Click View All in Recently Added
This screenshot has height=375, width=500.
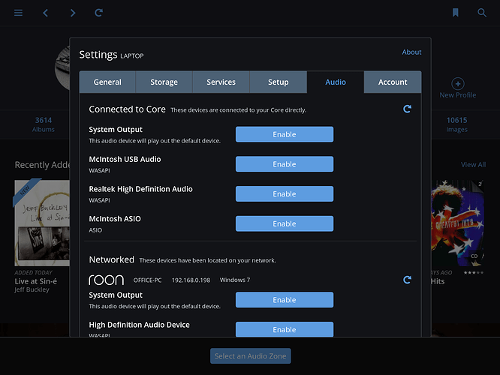point(473,165)
